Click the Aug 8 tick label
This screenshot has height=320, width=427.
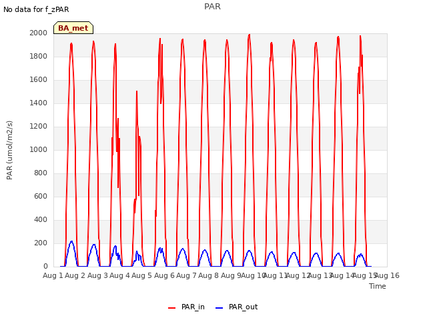tap(208, 275)
